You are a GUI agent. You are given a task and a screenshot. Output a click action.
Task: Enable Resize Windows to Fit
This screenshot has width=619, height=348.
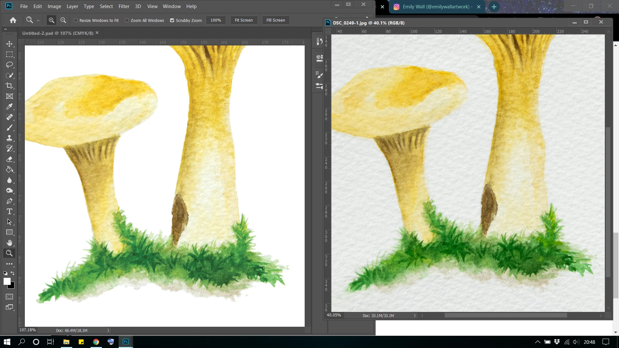click(x=76, y=20)
